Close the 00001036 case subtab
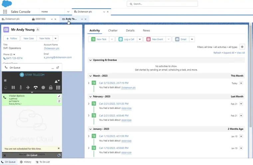This screenshot has height=165, width=253. [x=55, y=19]
